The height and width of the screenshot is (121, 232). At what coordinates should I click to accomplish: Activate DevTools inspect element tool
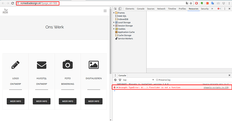click(x=115, y=9)
